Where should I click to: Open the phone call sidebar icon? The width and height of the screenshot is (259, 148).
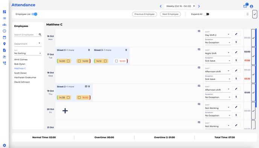point(5,63)
